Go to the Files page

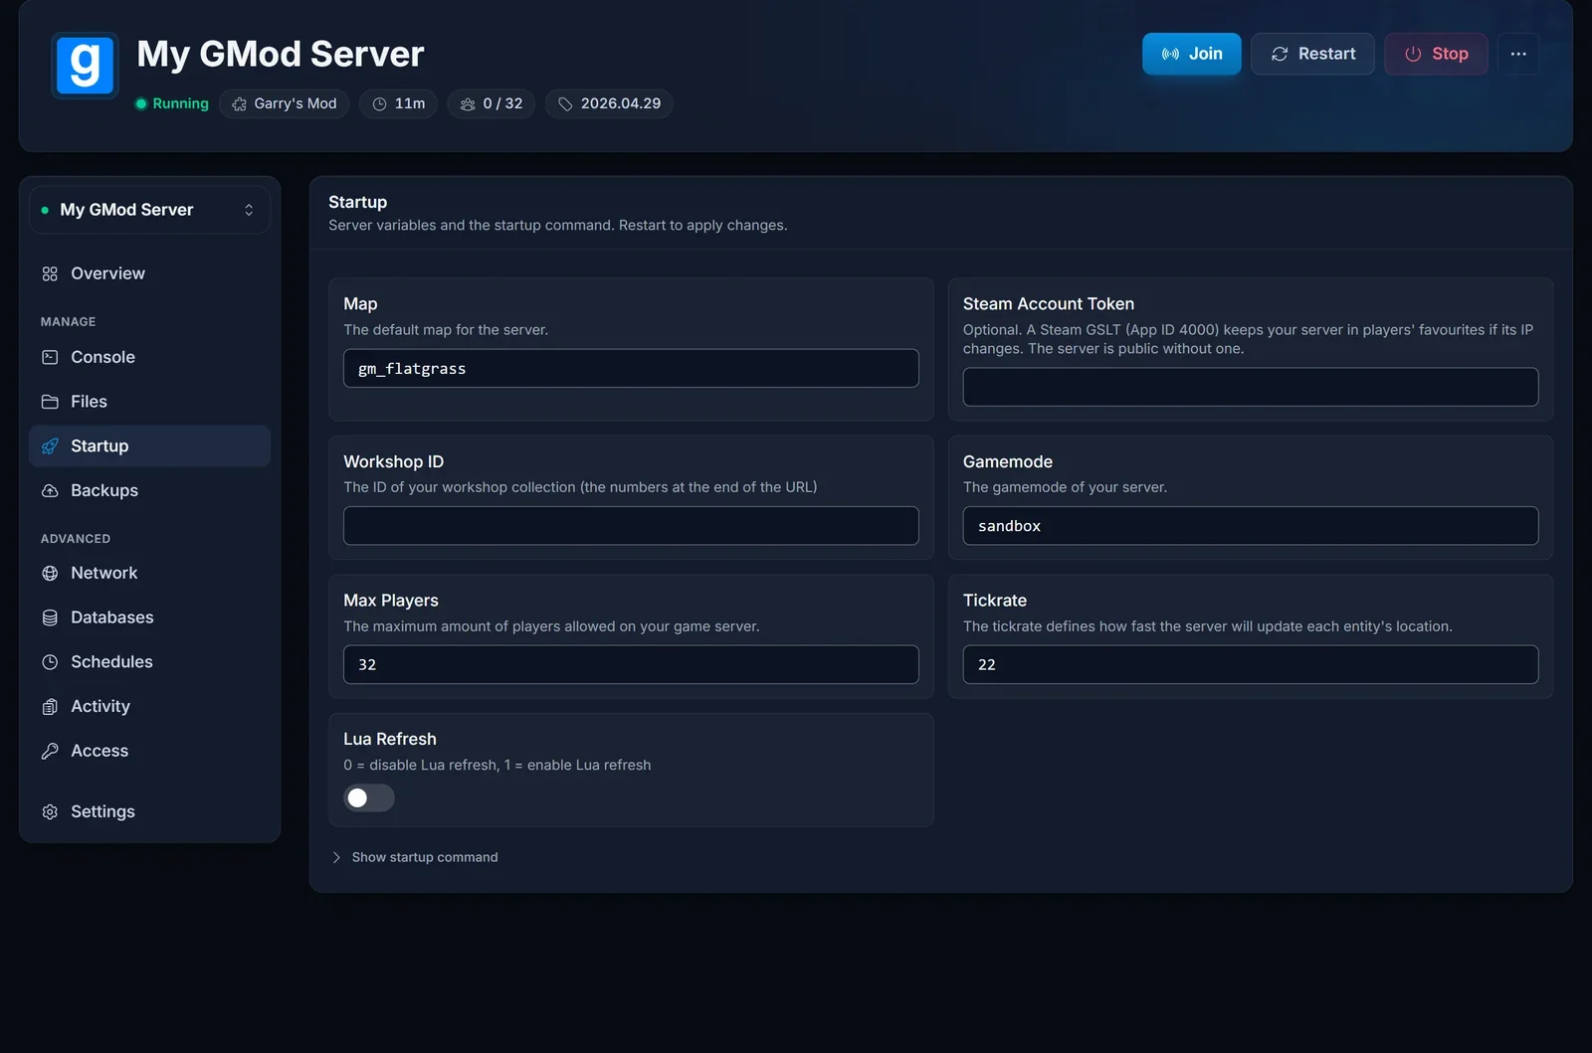pos(149,402)
